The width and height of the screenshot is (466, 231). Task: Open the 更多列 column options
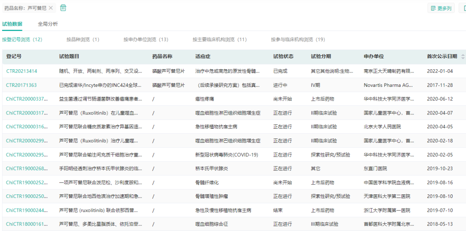pyautogui.click(x=441, y=8)
